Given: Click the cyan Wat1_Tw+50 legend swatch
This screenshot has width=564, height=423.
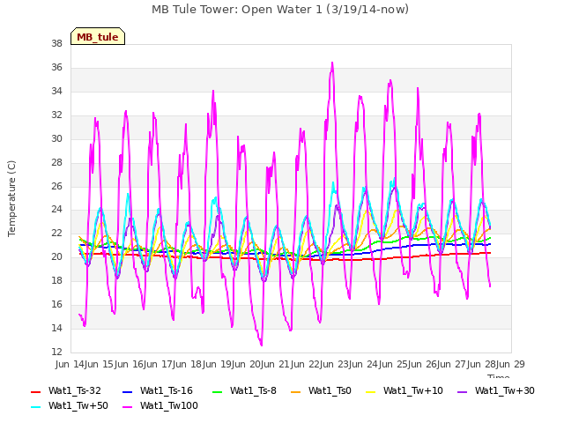Looking at the screenshot, I should [x=36, y=407].
